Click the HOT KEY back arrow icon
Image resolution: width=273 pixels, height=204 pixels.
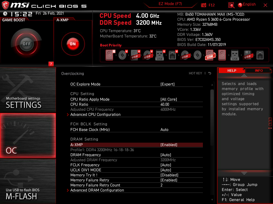[210, 73]
